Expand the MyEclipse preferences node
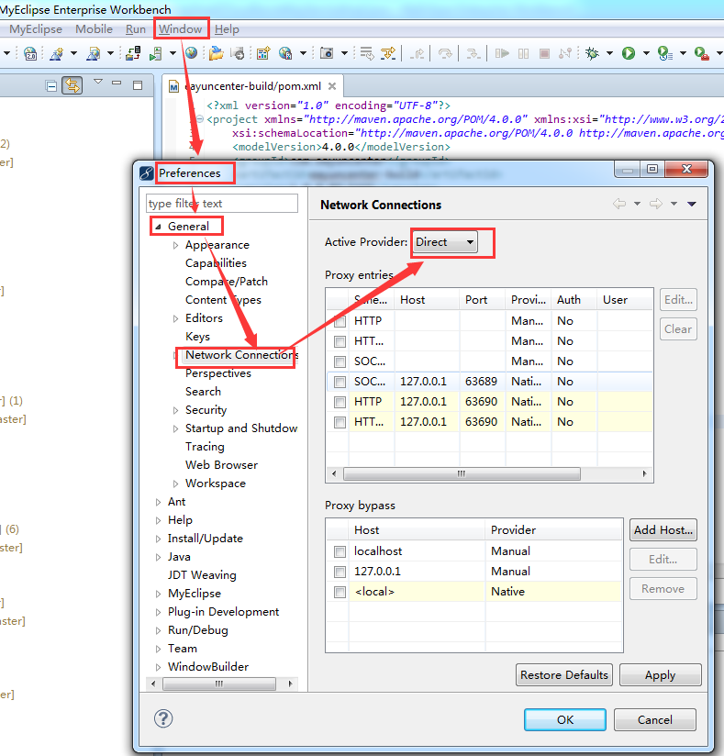This screenshot has width=724, height=756. (x=158, y=594)
